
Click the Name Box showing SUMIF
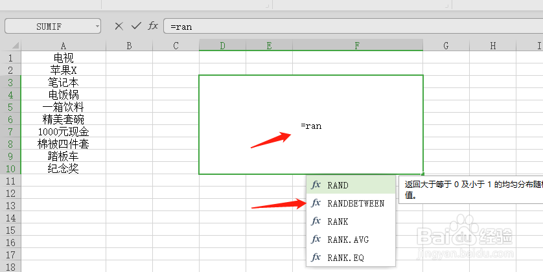pos(49,27)
